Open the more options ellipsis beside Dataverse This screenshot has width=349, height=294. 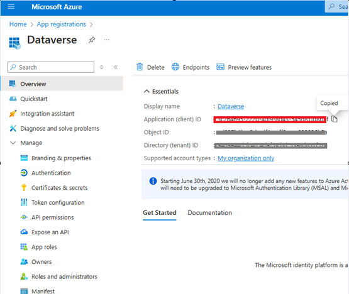click(107, 40)
